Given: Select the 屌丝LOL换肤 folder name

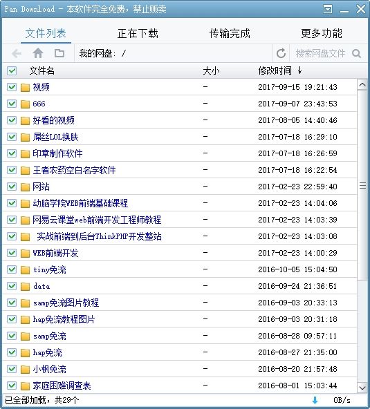Looking at the screenshot, I should [x=55, y=137].
